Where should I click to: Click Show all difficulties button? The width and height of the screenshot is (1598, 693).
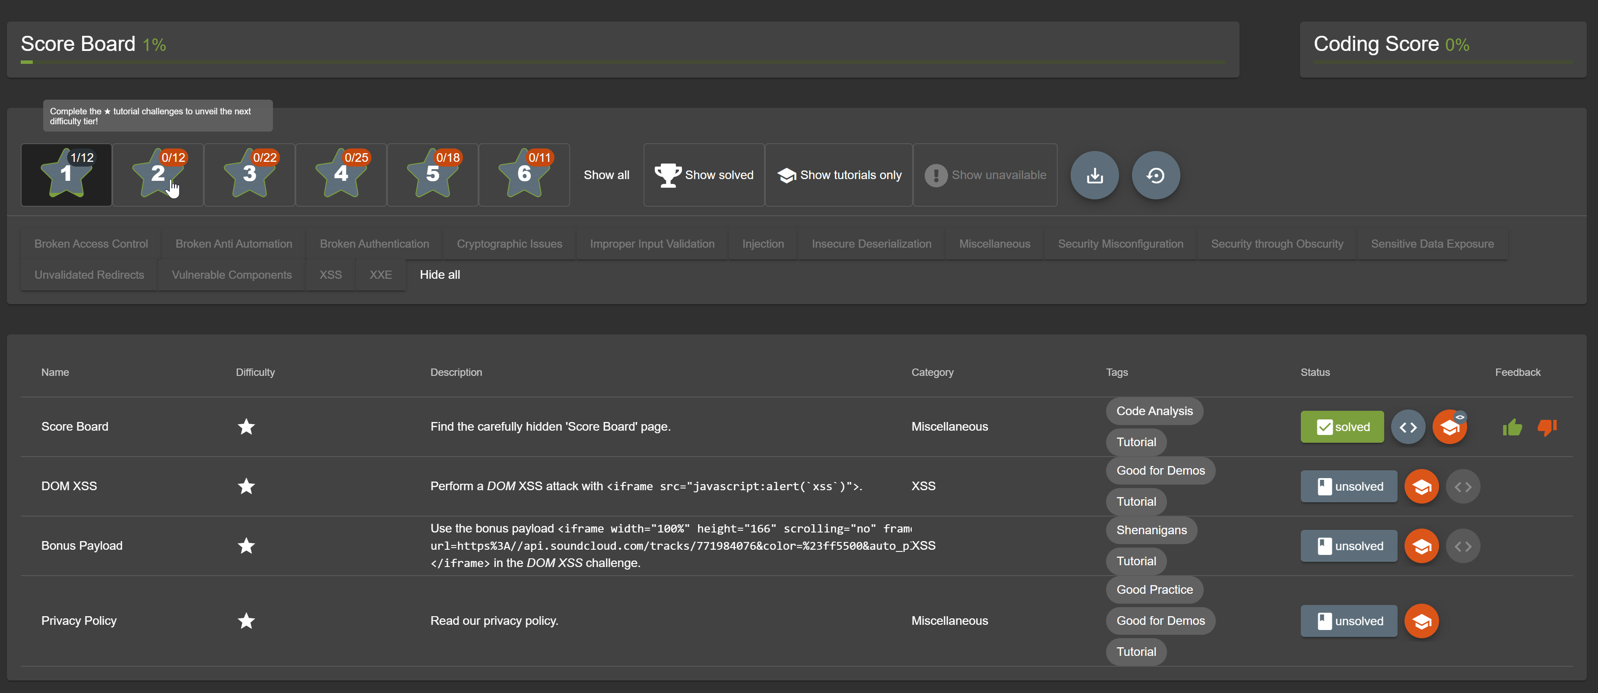click(x=606, y=176)
